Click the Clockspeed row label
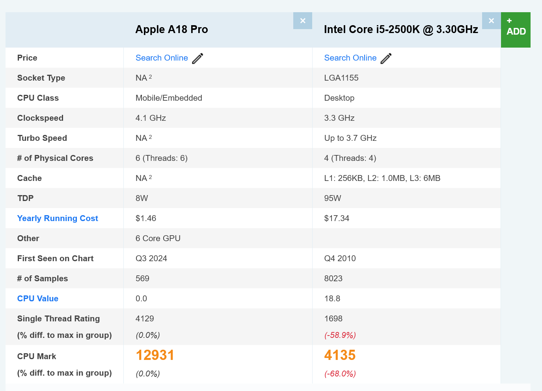The width and height of the screenshot is (542, 391). [40, 118]
